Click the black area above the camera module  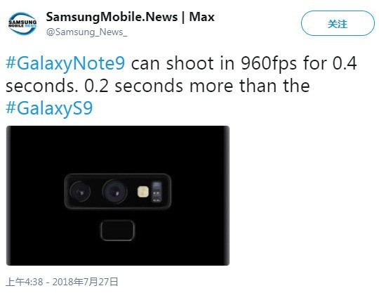[118, 150]
